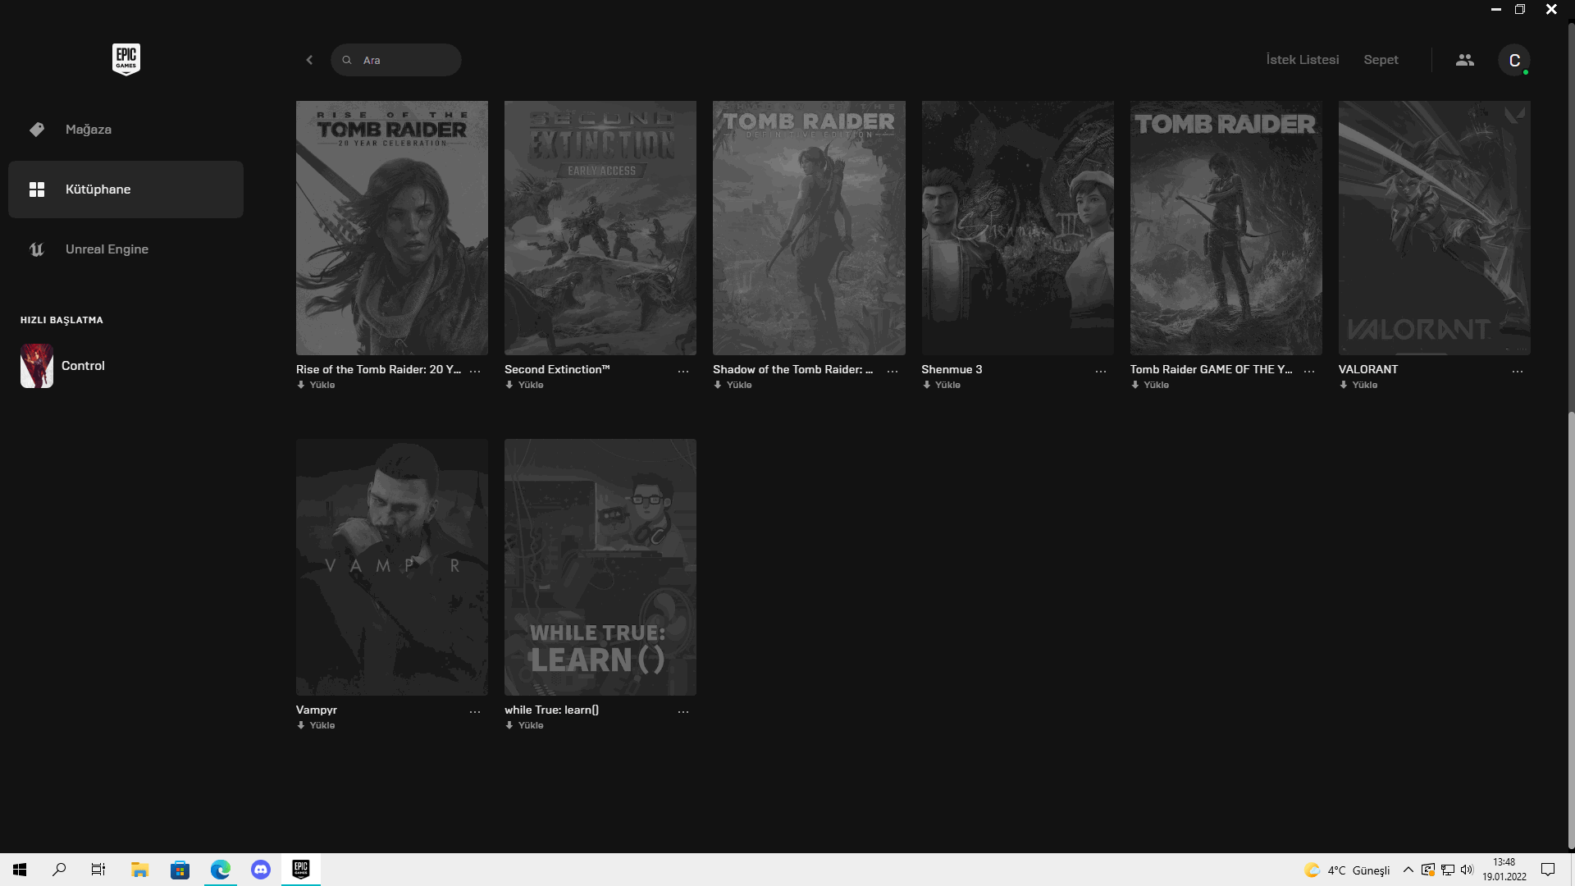Focus the Ara search field

coord(396,60)
